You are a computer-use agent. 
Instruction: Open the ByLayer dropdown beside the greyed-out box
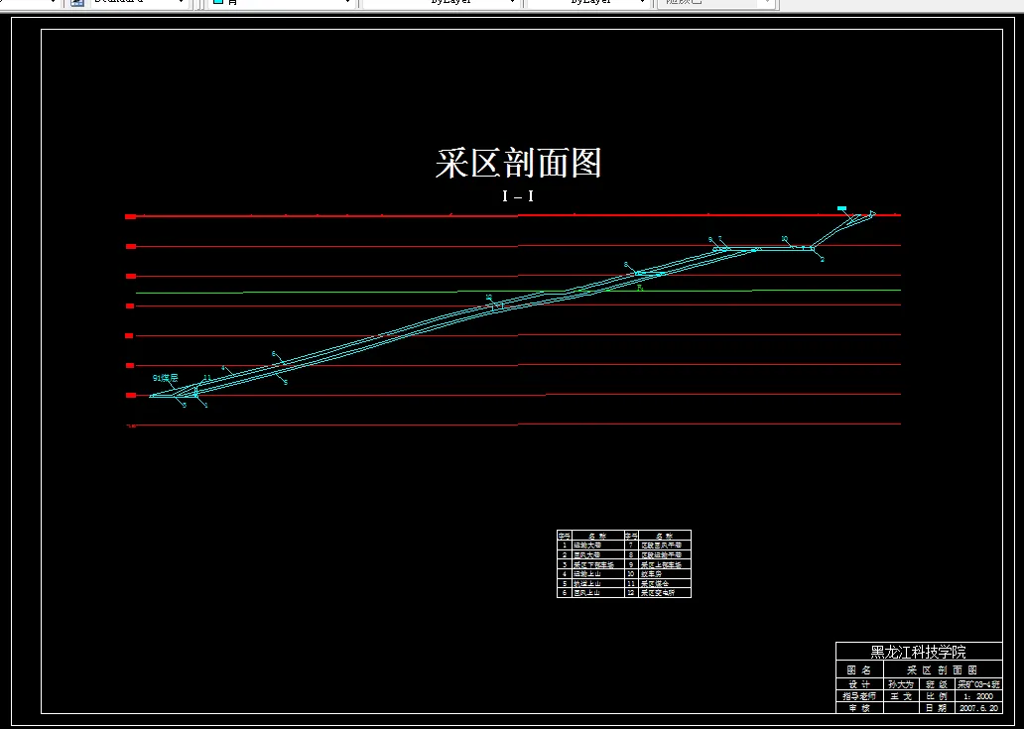[x=587, y=2]
